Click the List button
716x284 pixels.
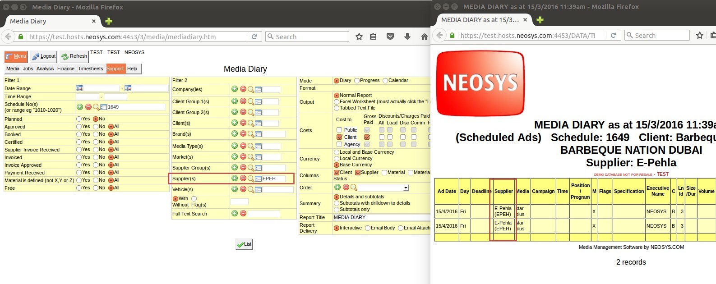[244, 244]
